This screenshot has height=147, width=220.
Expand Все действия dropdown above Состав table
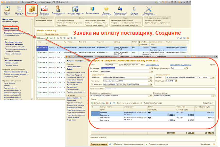click(209, 103)
